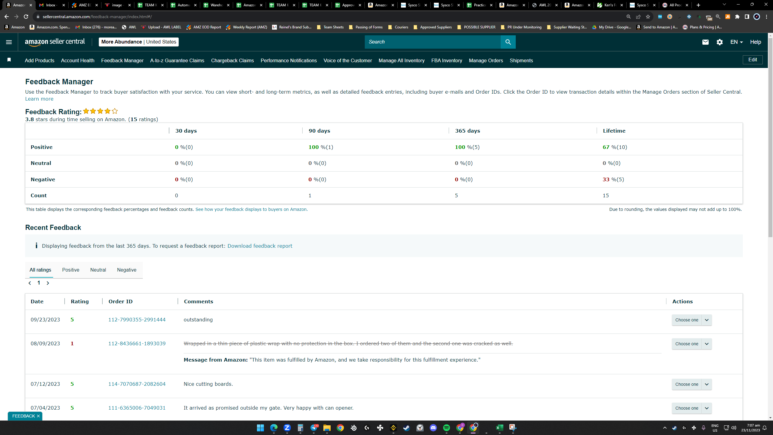Viewport: 773px width, 435px height.
Task: Open actions dropdown for 07/12/2023 feedback
Action: pos(692,384)
